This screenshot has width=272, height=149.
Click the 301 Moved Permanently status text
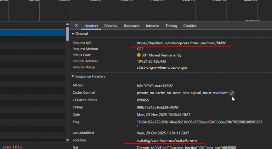point(161,55)
